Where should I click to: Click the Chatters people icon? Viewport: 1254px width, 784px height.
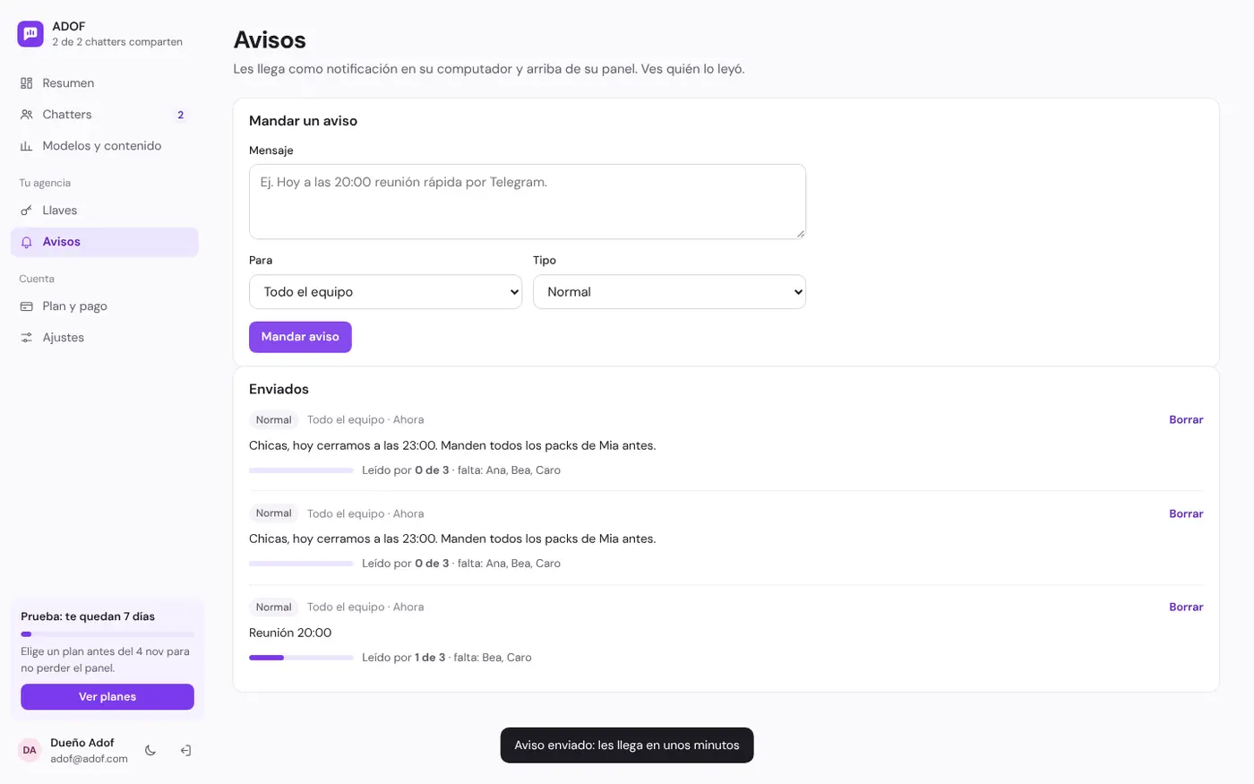26,115
